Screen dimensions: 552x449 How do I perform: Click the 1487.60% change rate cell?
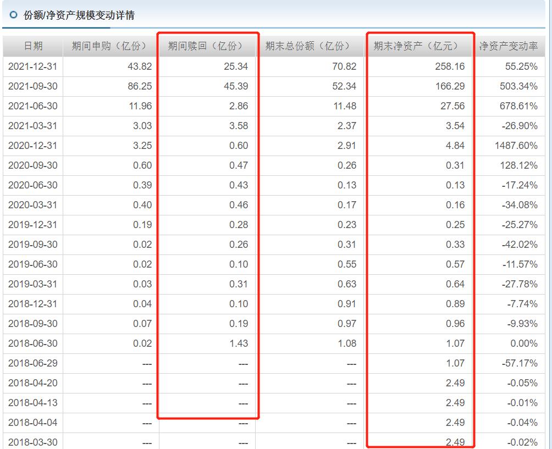click(x=517, y=145)
